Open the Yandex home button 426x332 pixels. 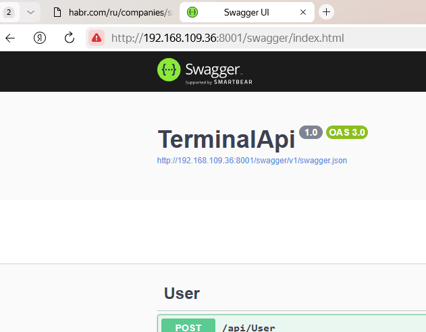tap(40, 38)
